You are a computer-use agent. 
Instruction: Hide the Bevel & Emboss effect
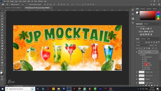pyautogui.click(x=143, y=57)
